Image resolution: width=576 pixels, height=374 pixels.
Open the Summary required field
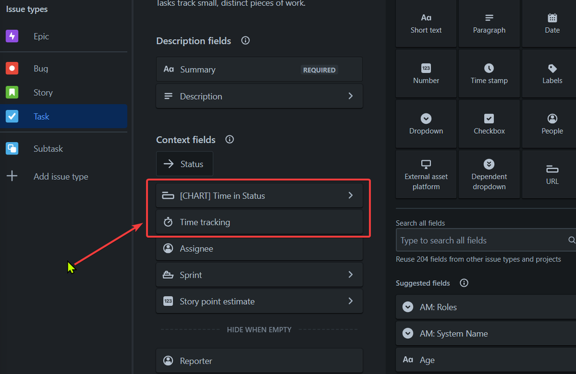[259, 69]
